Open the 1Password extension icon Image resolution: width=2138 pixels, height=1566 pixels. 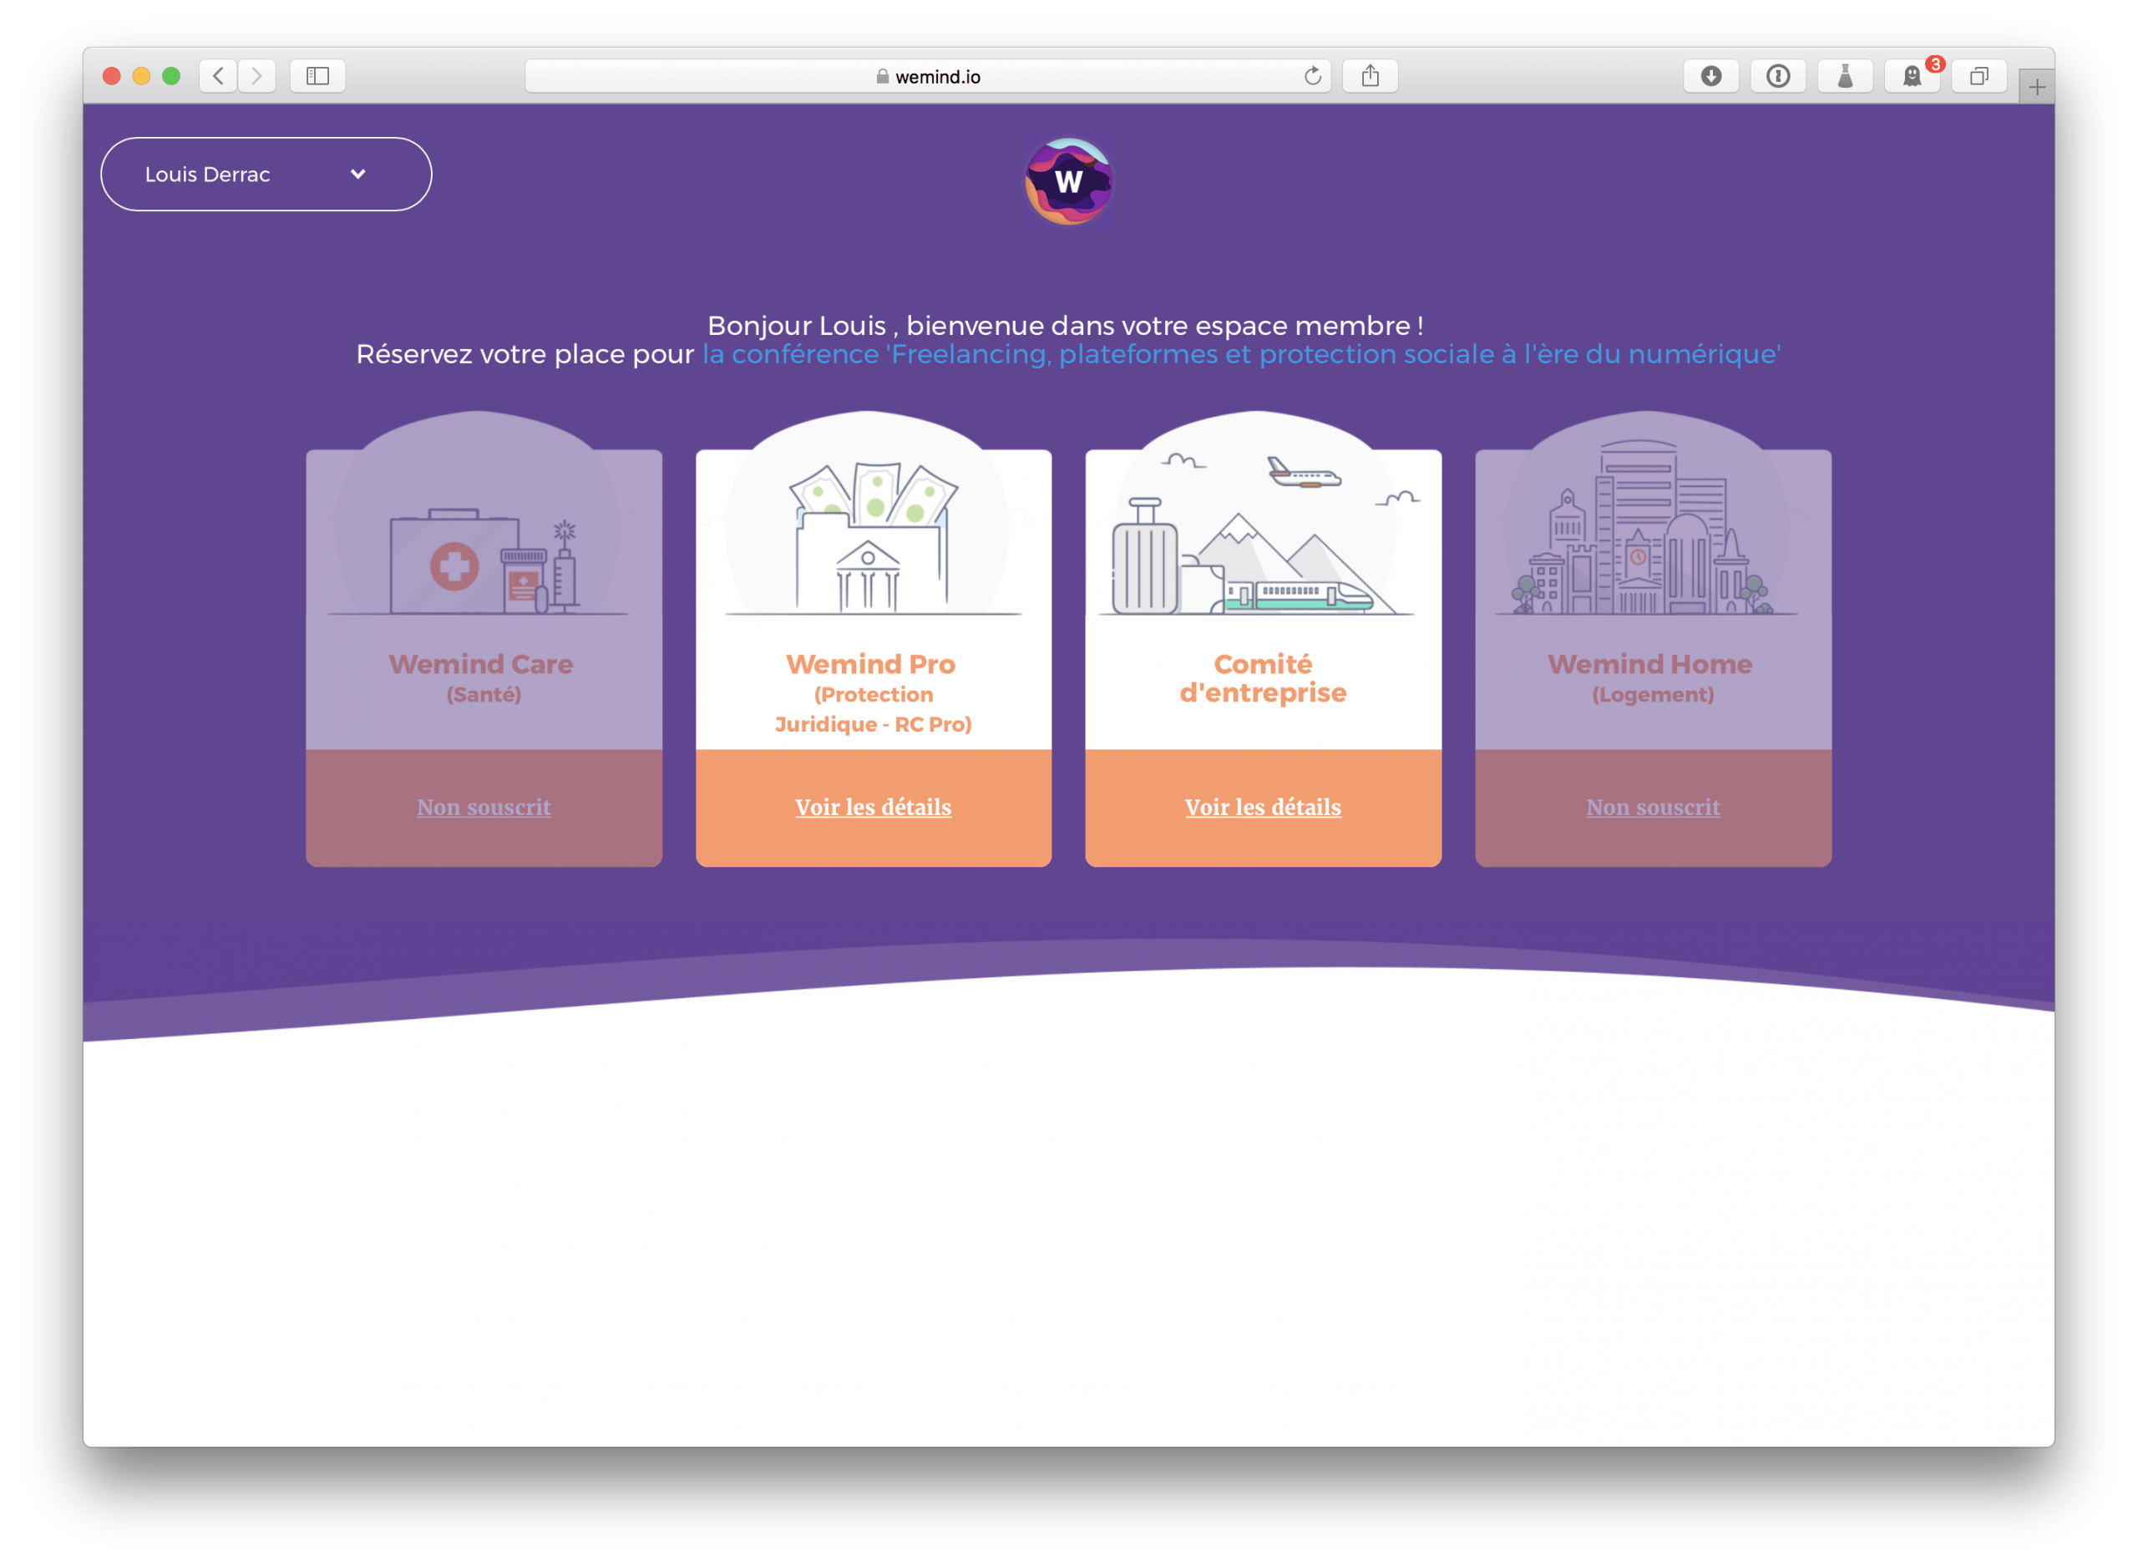point(1778,76)
